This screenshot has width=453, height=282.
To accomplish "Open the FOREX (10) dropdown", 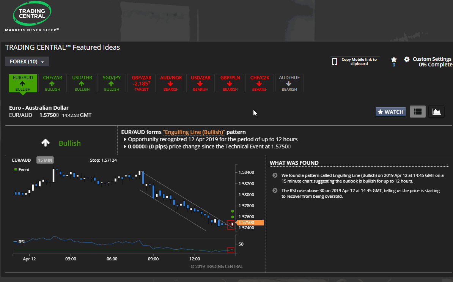I will pyautogui.click(x=27, y=61).
